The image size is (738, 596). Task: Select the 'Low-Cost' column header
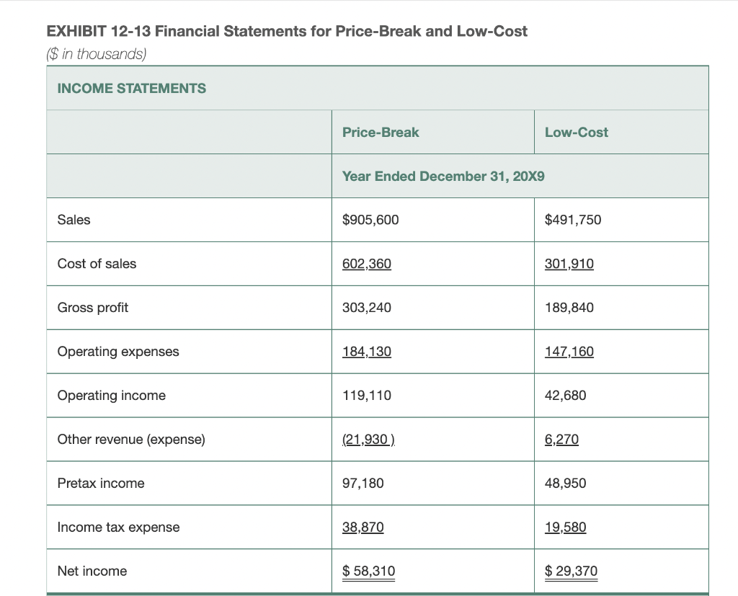(576, 133)
